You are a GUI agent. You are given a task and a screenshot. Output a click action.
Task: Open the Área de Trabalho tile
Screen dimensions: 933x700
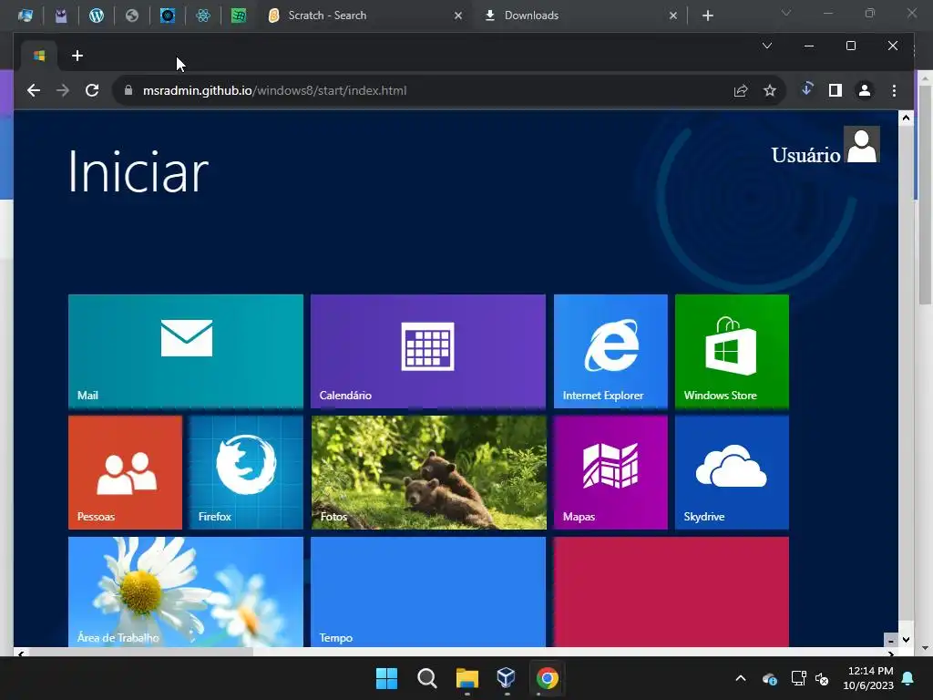point(186,592)
